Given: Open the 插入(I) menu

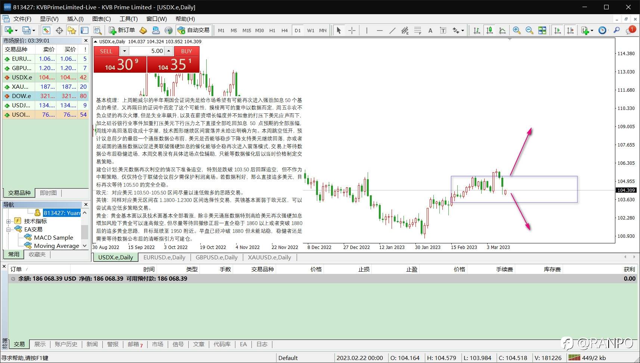Looking at the screenshot, I should 75,19.
